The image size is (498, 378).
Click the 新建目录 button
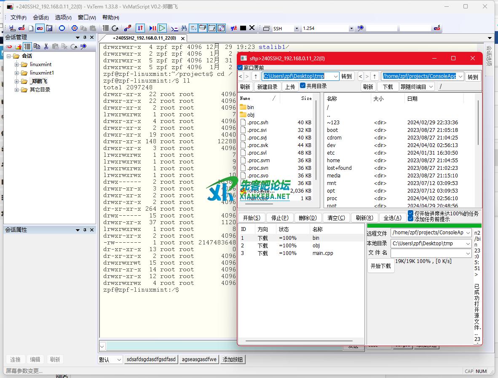click(267, 87)
